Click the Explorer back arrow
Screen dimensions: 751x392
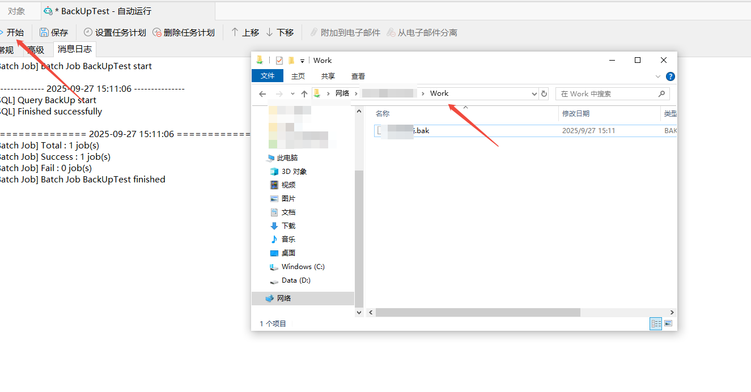[262, 94]
